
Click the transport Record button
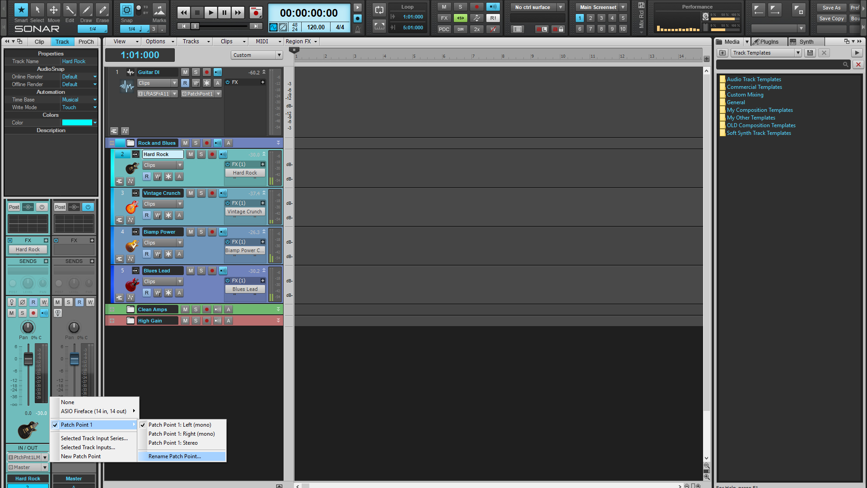pos(256,13)
